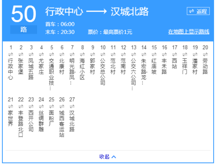Select stop name 红庙坡

154,66
